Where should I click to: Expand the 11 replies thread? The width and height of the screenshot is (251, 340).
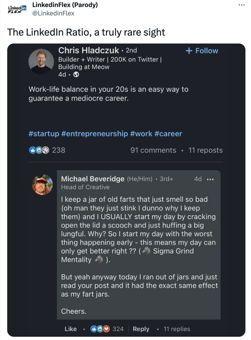(177, 329)
